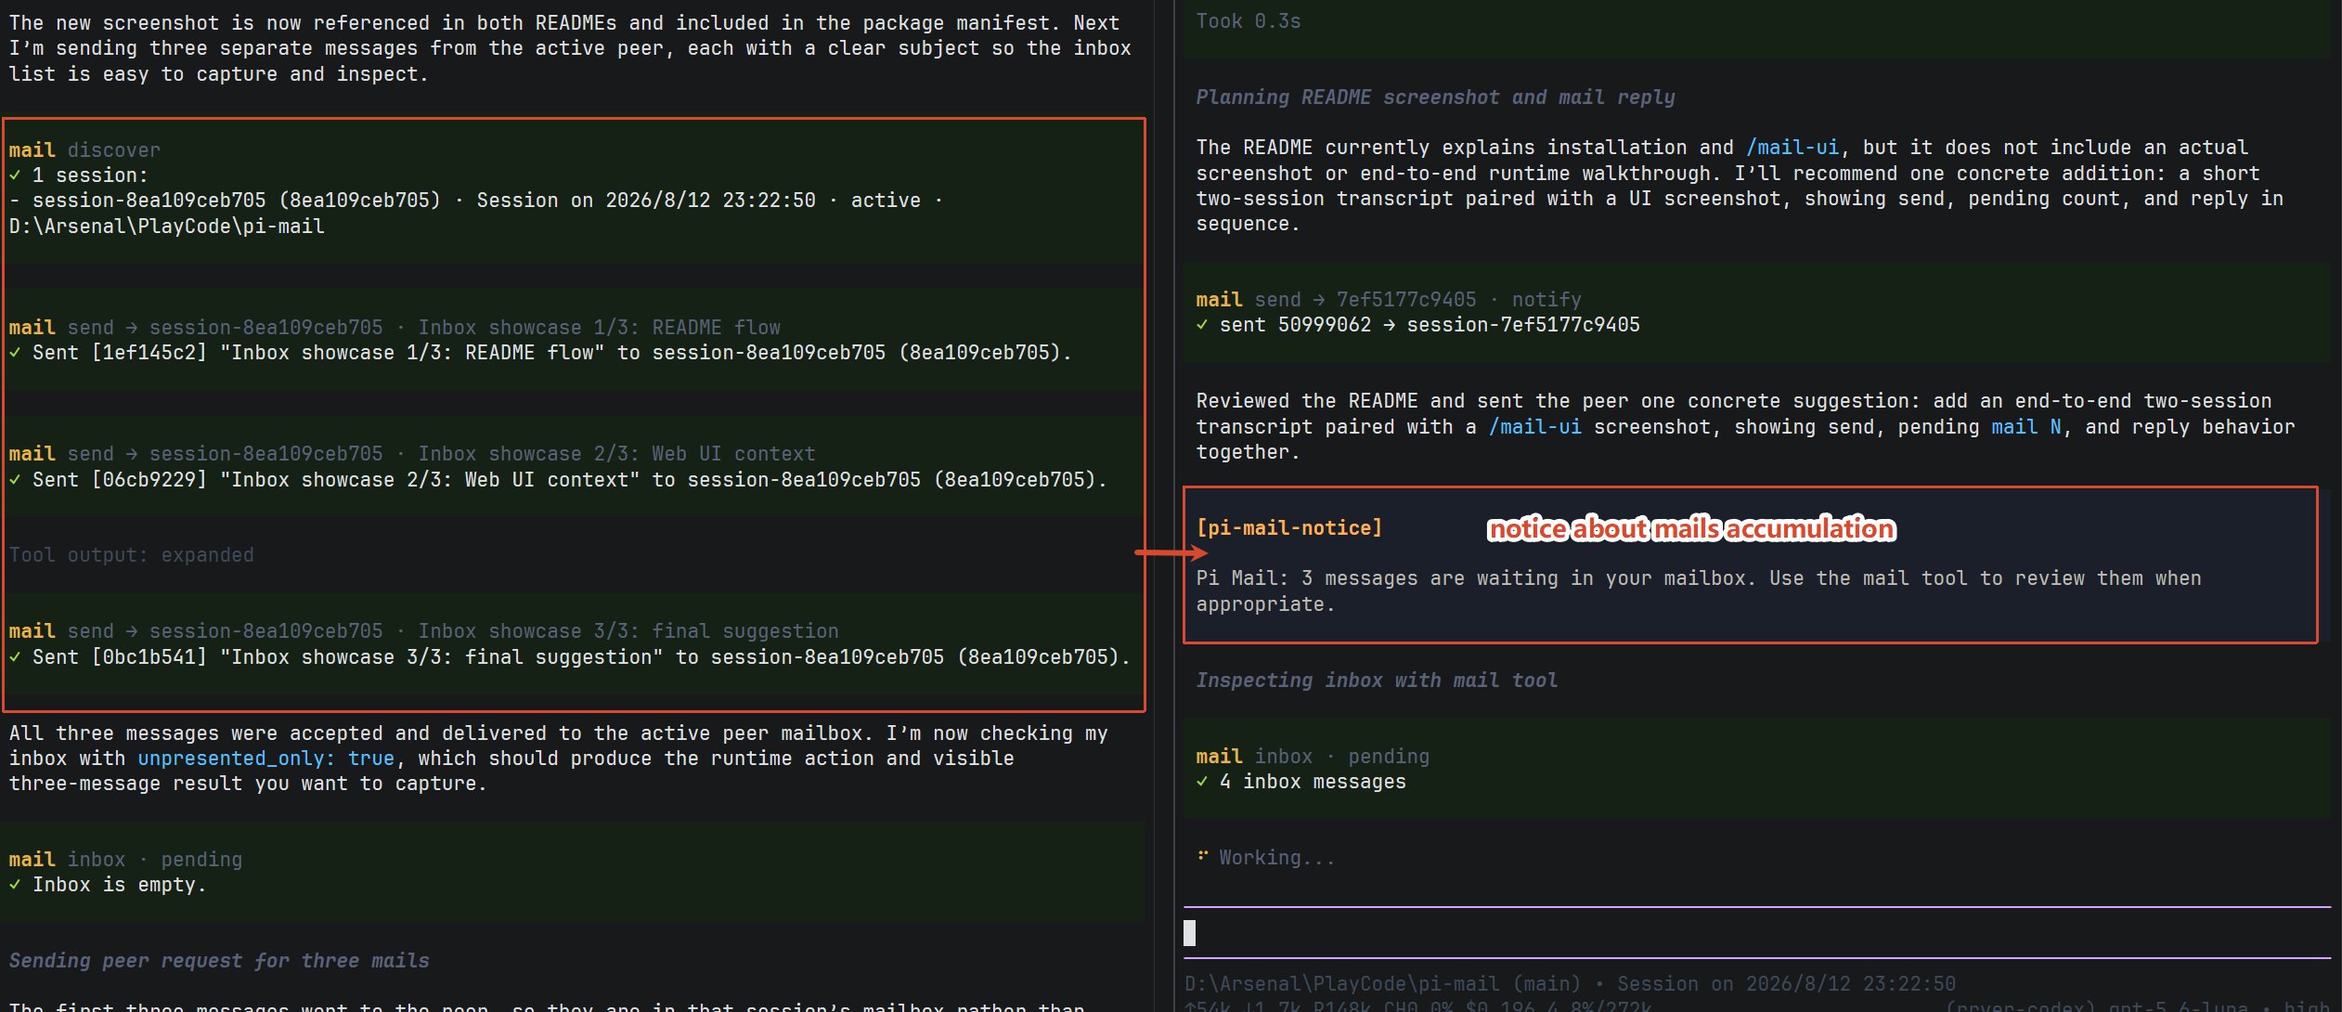Click the "D:\Arsenal\PlayCode\pi-mail (main)" status bar path

click(x=1382, y=984)
